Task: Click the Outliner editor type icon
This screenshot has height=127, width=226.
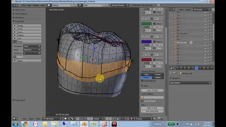Action: (172, 10)
